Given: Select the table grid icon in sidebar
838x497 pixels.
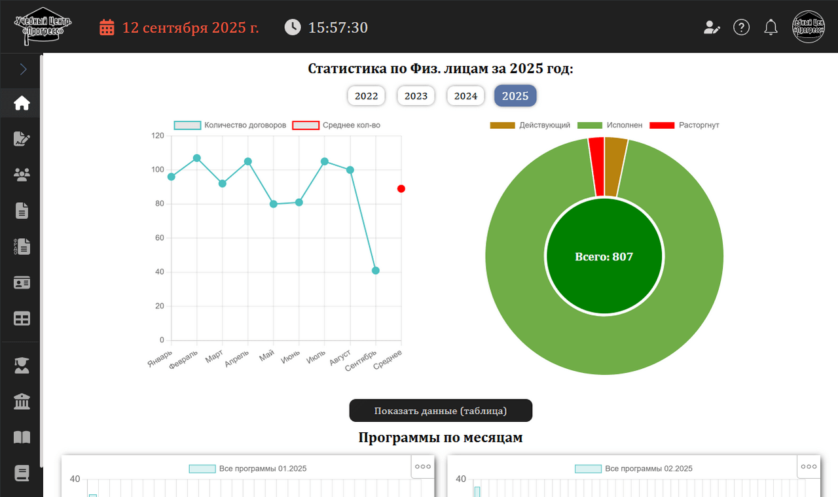Looking at the screenshot, I should coord(20,318).
